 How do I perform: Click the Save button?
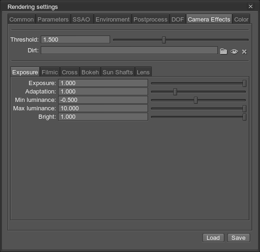pyautogui.click(x=238, y=238)
